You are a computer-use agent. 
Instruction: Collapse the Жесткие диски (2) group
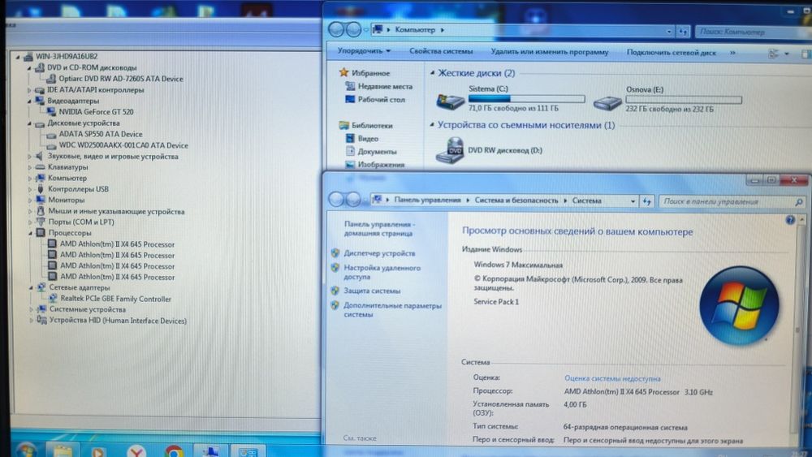coord(432,73)
